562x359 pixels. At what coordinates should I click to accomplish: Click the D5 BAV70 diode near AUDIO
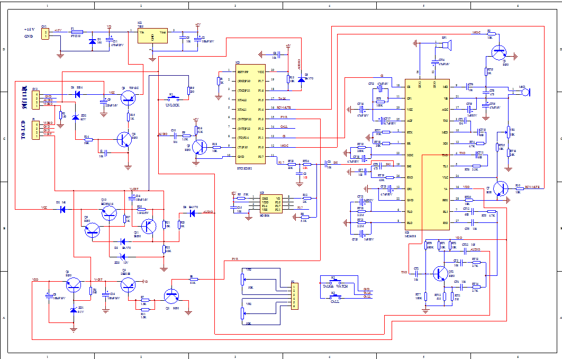[x=302, y=79]
